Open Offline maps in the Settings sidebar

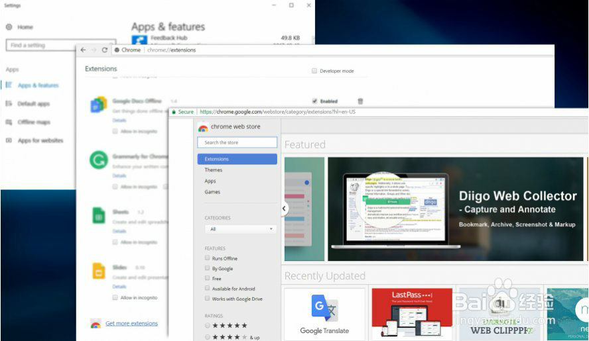tap(34, 122)
